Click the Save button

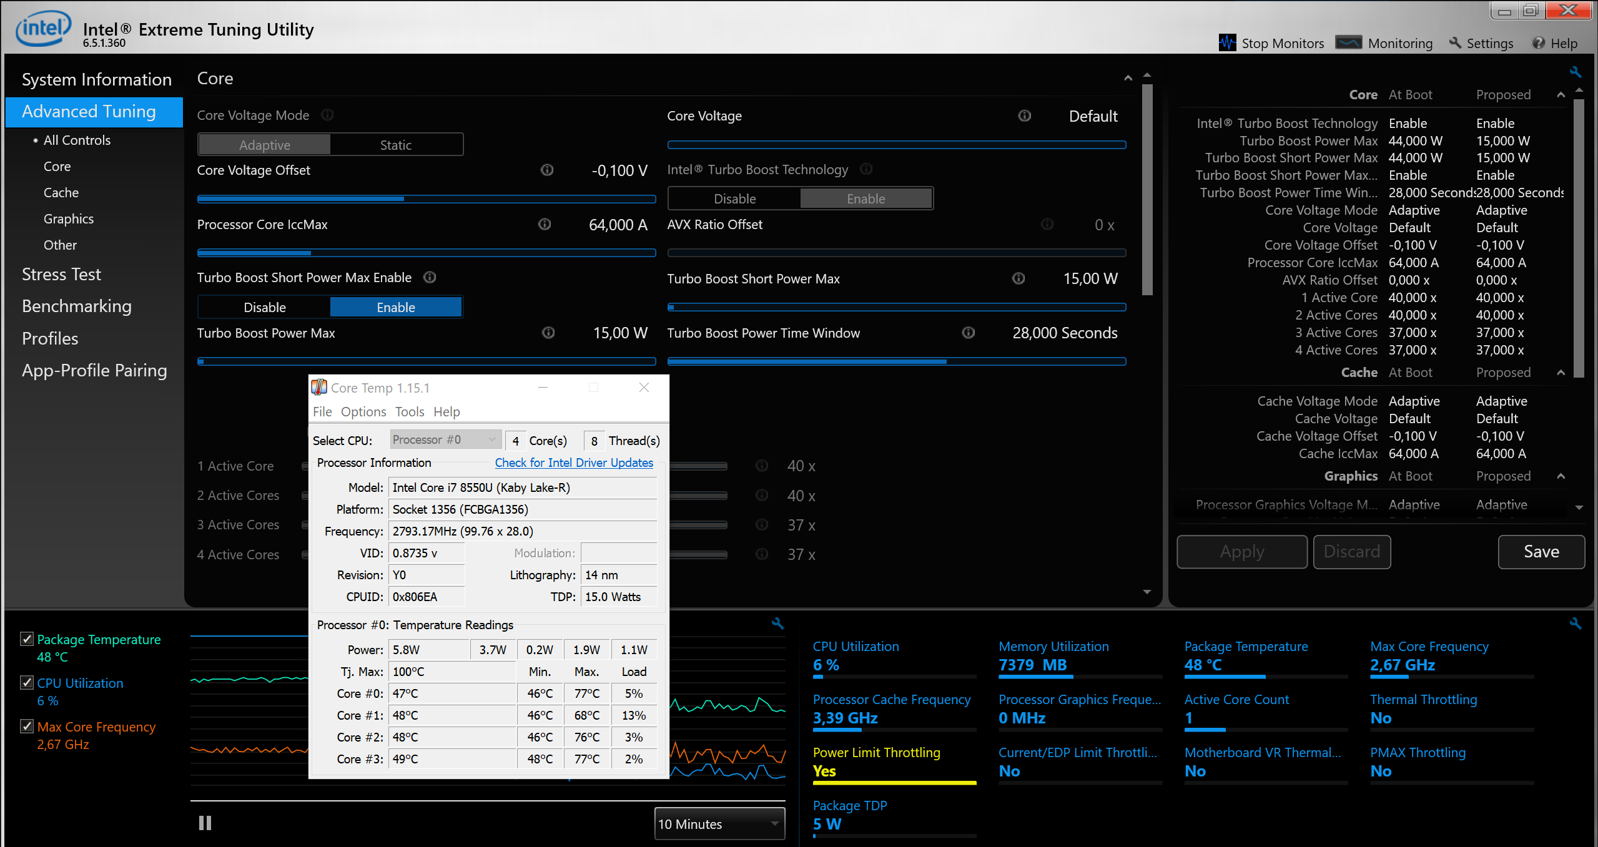(1541, 552)
